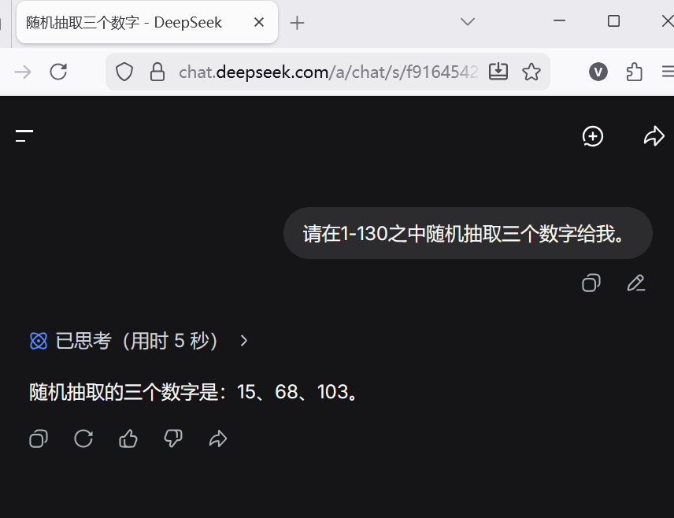674x518 pixels.
Task: Close the 随机抽取三个数字 - DeepSeek tab
Action: tap(259, 22)
